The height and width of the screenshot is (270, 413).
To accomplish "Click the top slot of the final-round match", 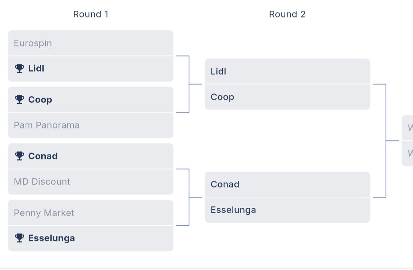I will click(x=408, y=128).
